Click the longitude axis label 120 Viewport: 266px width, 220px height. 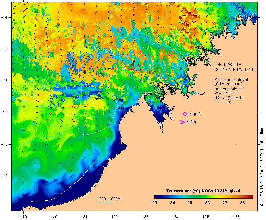tap(54, 217)
